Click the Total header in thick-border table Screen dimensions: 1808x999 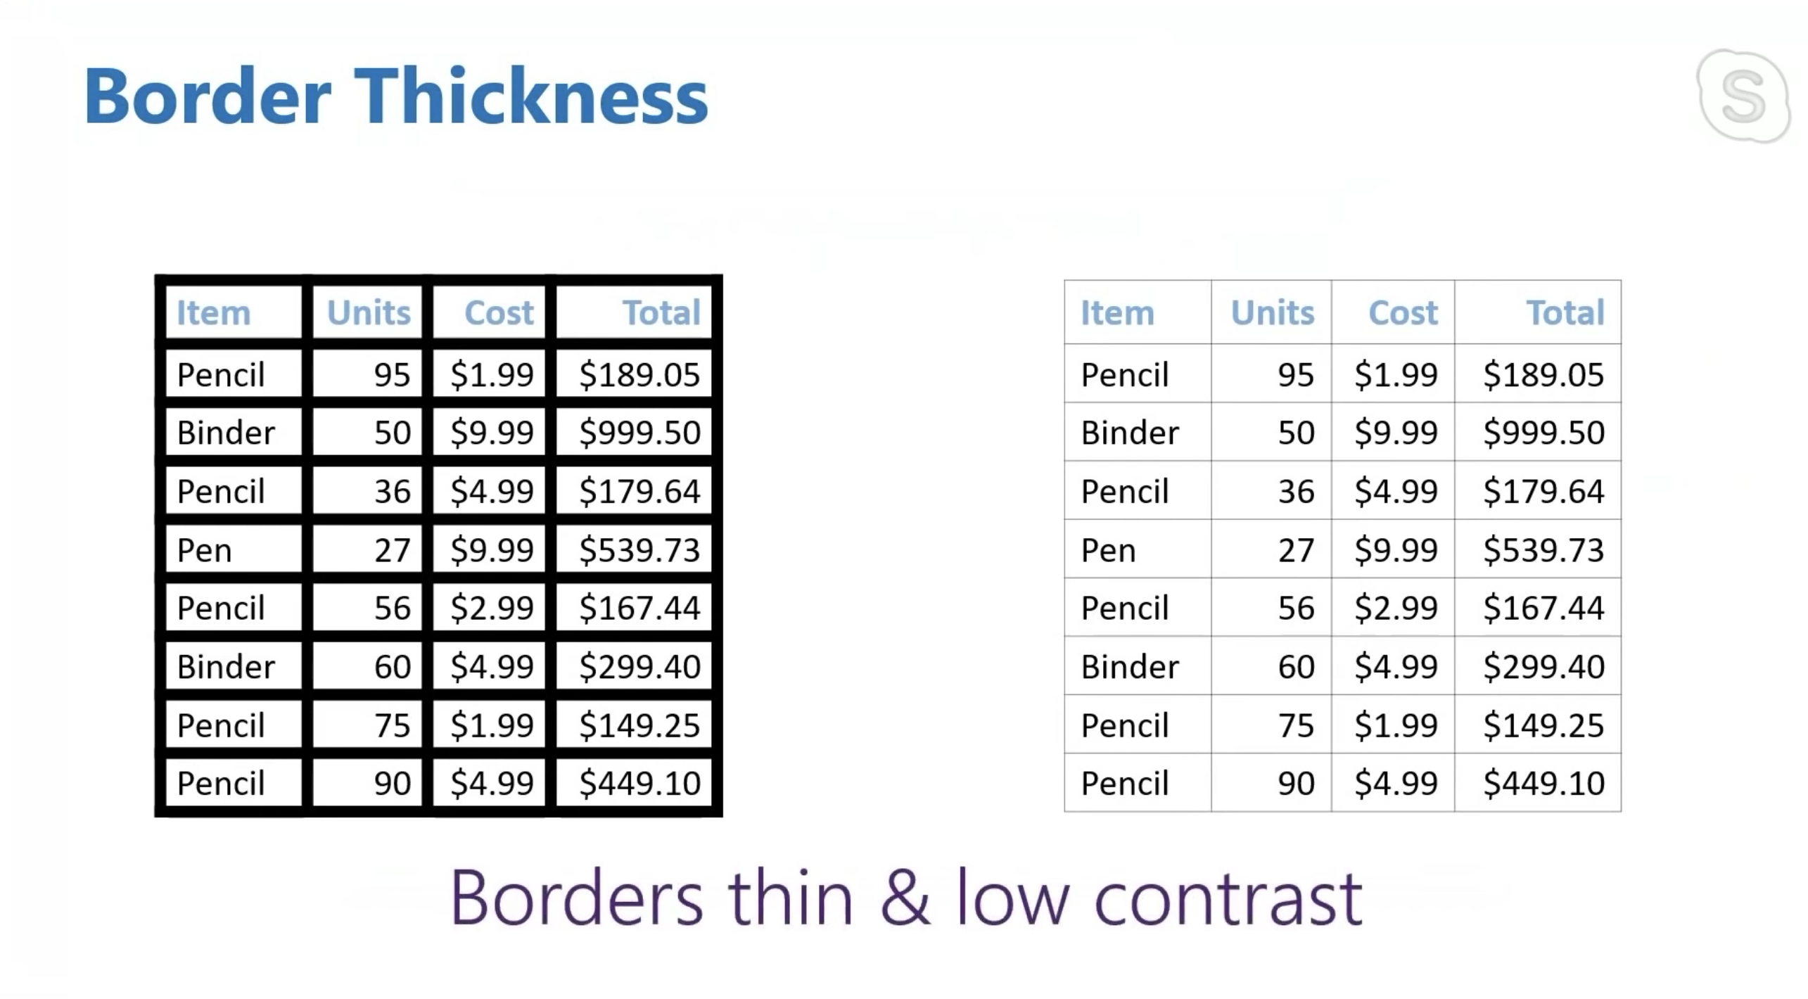[634, 312]
